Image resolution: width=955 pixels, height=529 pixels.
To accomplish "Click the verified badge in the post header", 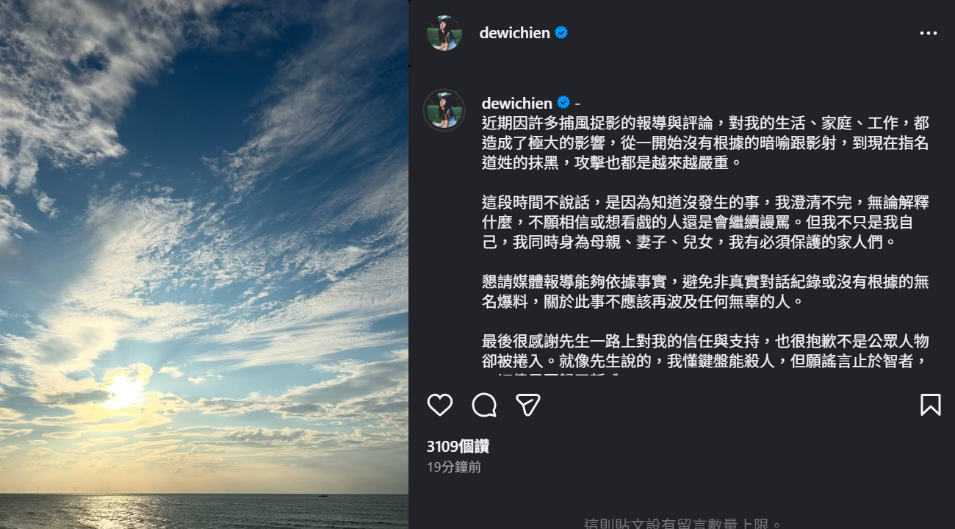I will [561, 33].
